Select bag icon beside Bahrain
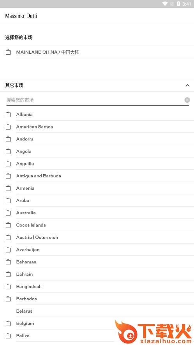The height and width of the screenshot is (345, 194). [x=8, y=274]
